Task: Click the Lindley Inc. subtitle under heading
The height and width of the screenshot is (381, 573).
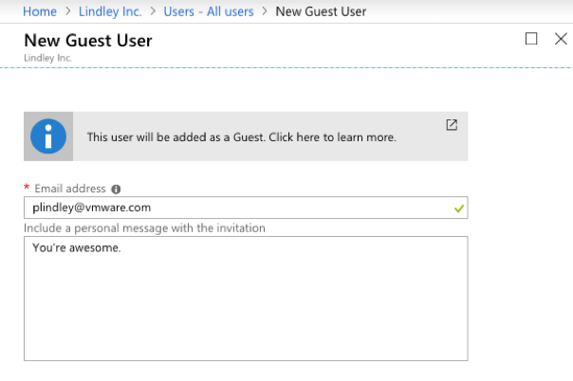Action: [x=47, y=58]
